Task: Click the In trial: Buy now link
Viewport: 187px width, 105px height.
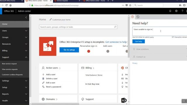Action: click(92, 84)
